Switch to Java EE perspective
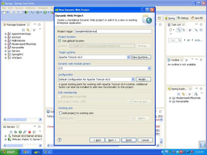 pyautogui.click(x=197, y=18)
